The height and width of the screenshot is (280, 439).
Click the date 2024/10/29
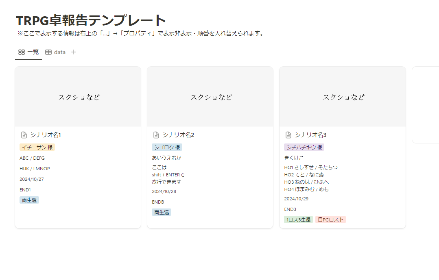point(296,199)
